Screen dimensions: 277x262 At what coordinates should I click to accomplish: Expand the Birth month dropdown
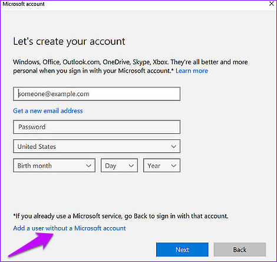click(x=54, y=165)
